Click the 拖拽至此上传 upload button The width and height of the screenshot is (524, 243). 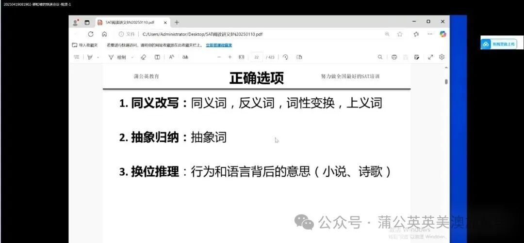click(498, 44)
